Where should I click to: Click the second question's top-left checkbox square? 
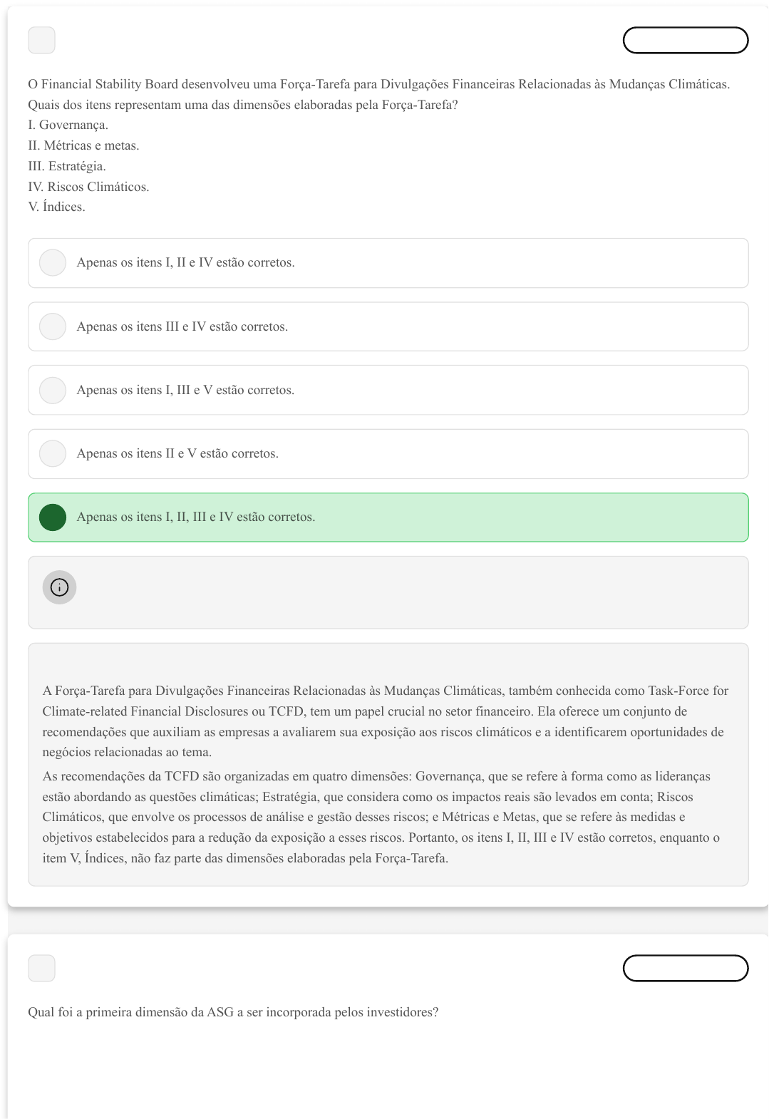(41, 968)
